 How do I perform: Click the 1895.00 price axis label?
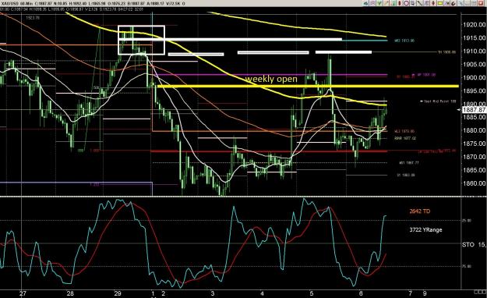click(x=474, y=90)
